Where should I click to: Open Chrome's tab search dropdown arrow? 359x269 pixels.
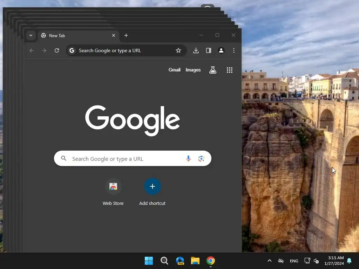31,35
